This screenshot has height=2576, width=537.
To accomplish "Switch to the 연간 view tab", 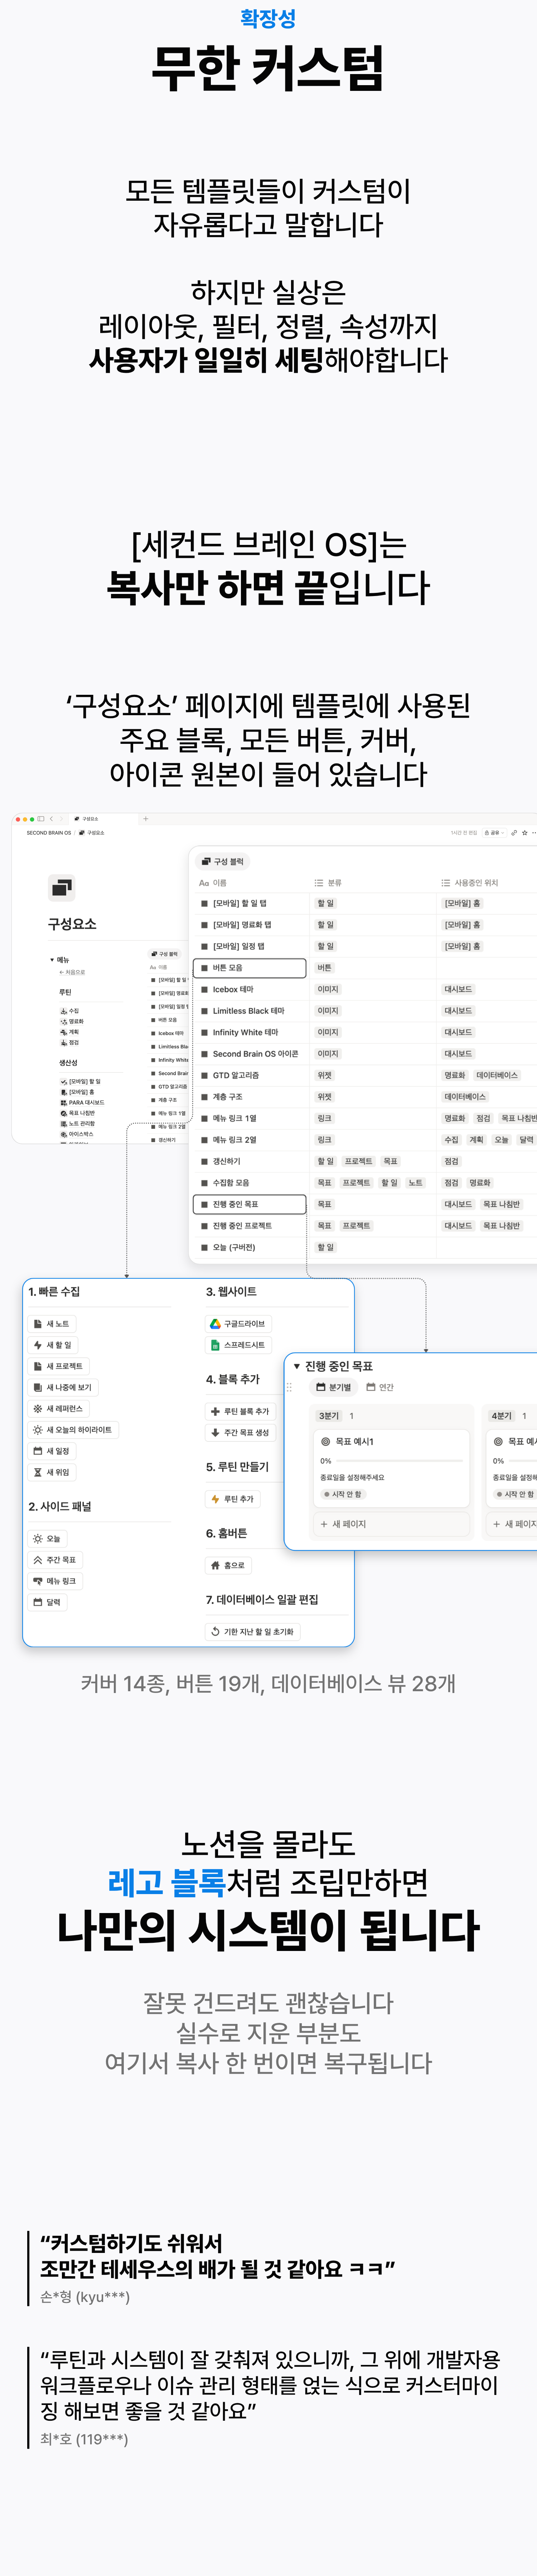I will coord(380,1387).
